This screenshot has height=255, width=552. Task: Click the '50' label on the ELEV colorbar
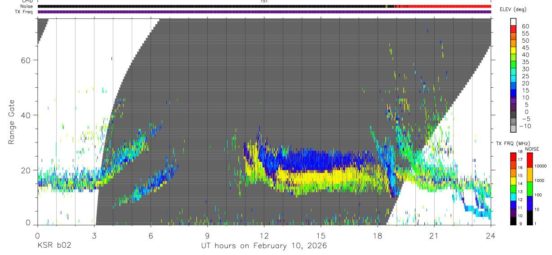pyautogui.click(x=525, y=41)
